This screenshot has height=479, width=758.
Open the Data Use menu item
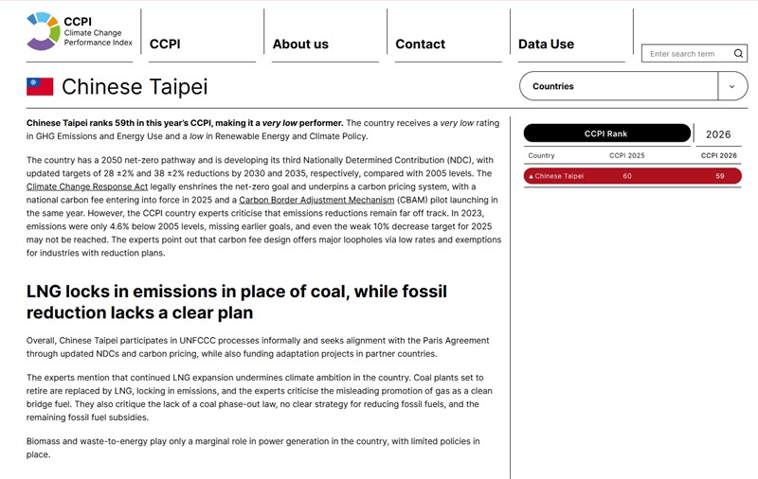click(547, 44)
